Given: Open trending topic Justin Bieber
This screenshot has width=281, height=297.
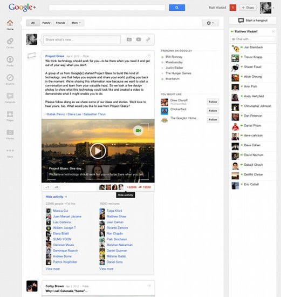Looking at the screenshot, I should pyautogui.click(x=174, y=67).
